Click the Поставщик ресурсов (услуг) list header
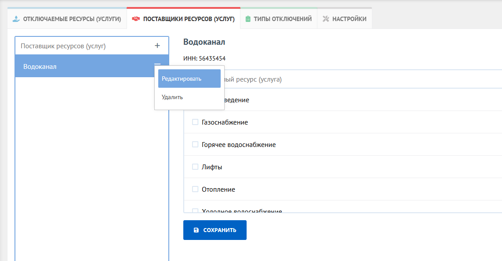This screenshot has width=502, height=261. [x=63, y=46]
